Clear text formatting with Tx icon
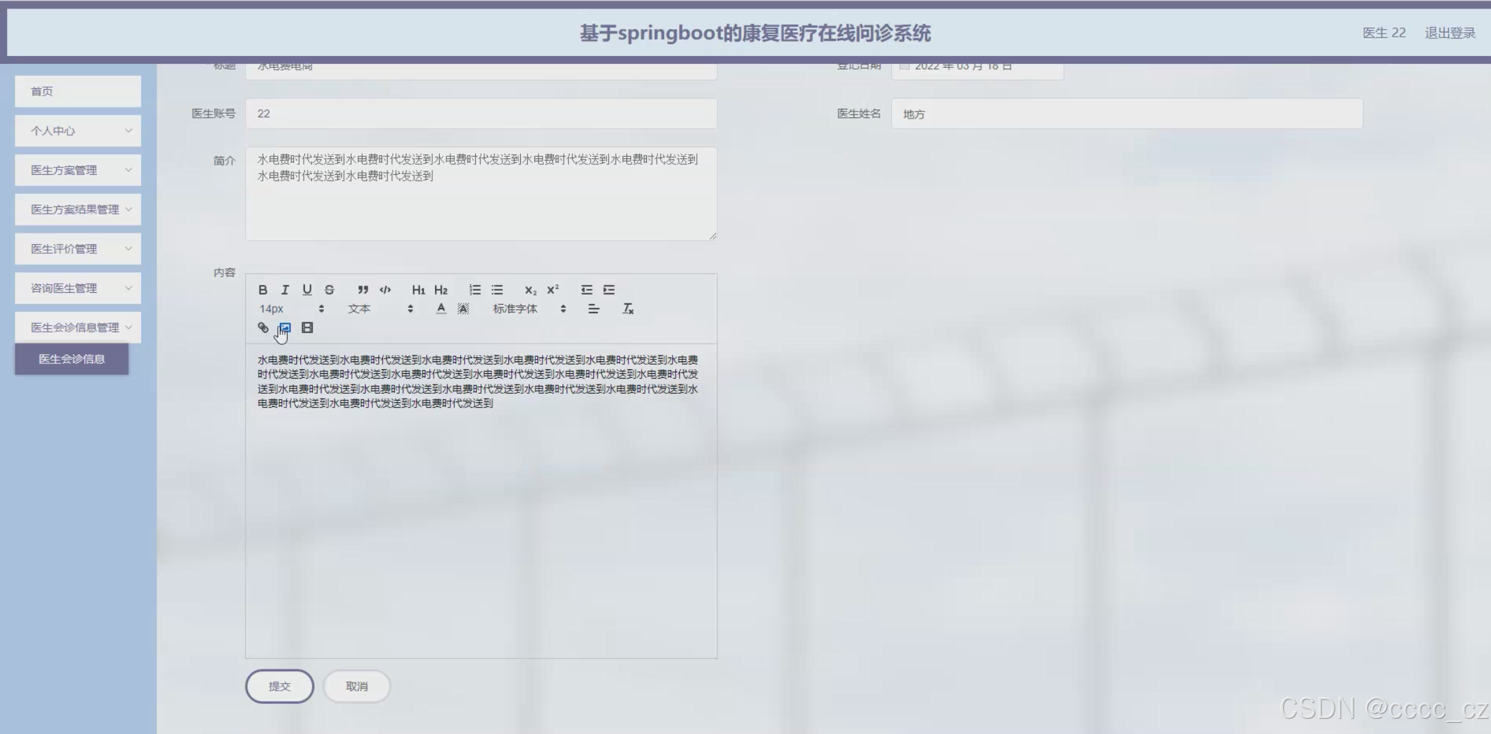 [x=628, y=309]
